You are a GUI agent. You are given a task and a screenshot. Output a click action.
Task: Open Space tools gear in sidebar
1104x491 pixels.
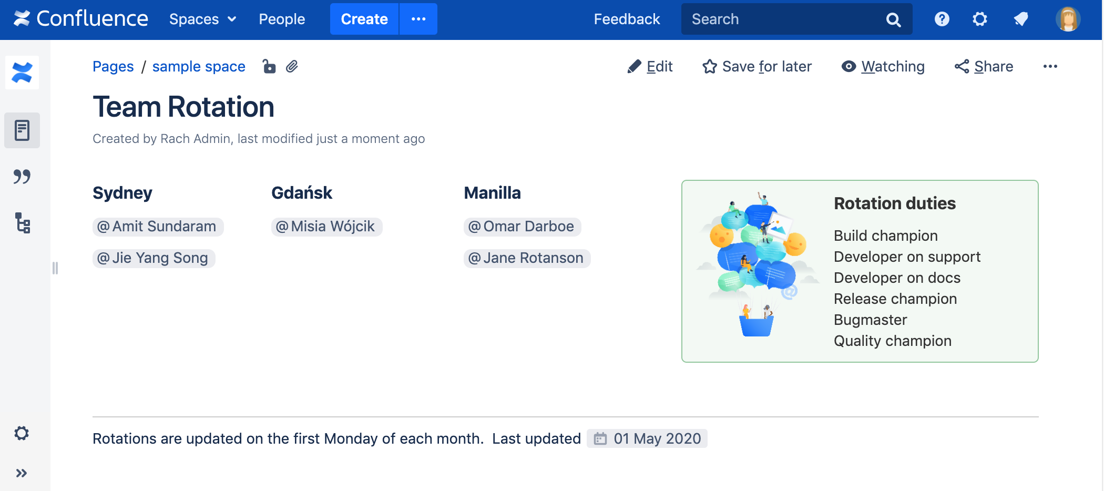22,434
